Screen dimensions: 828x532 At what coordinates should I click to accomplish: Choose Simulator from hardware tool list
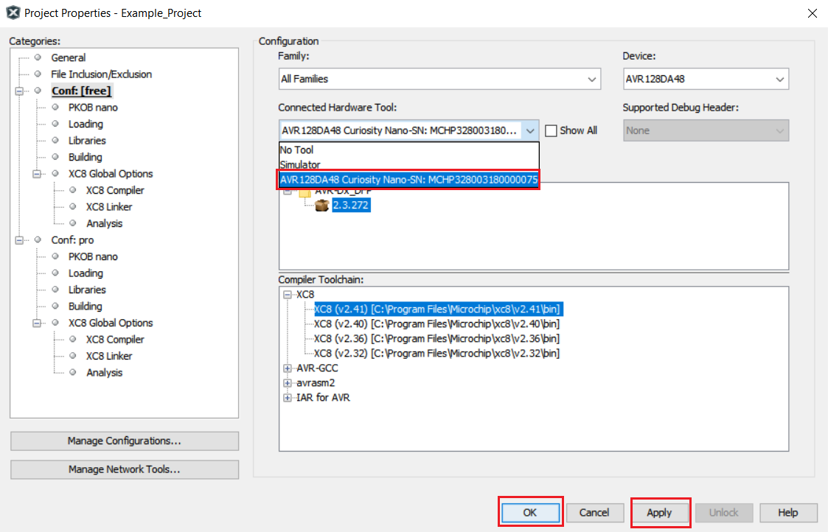pyautogui.click(x=408, y=164)
